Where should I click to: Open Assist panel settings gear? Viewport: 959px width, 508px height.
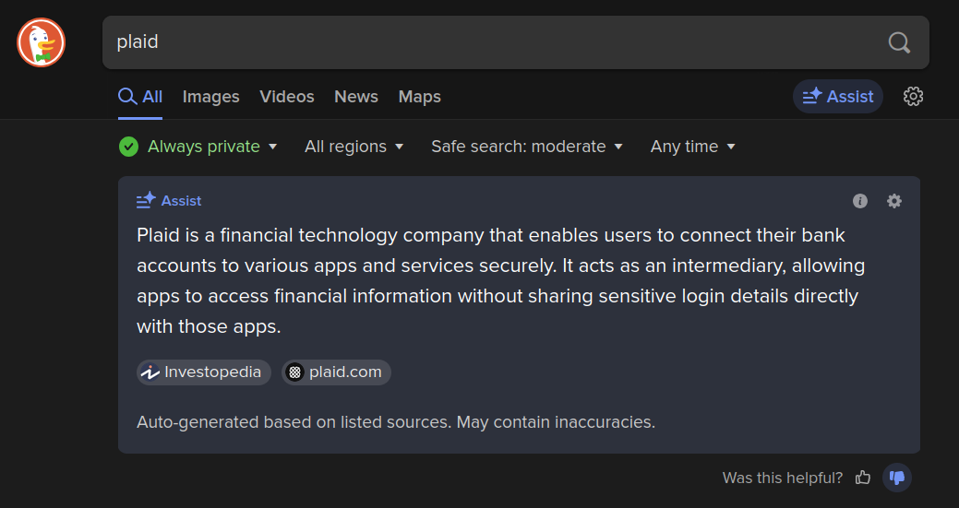coord(894,201)
